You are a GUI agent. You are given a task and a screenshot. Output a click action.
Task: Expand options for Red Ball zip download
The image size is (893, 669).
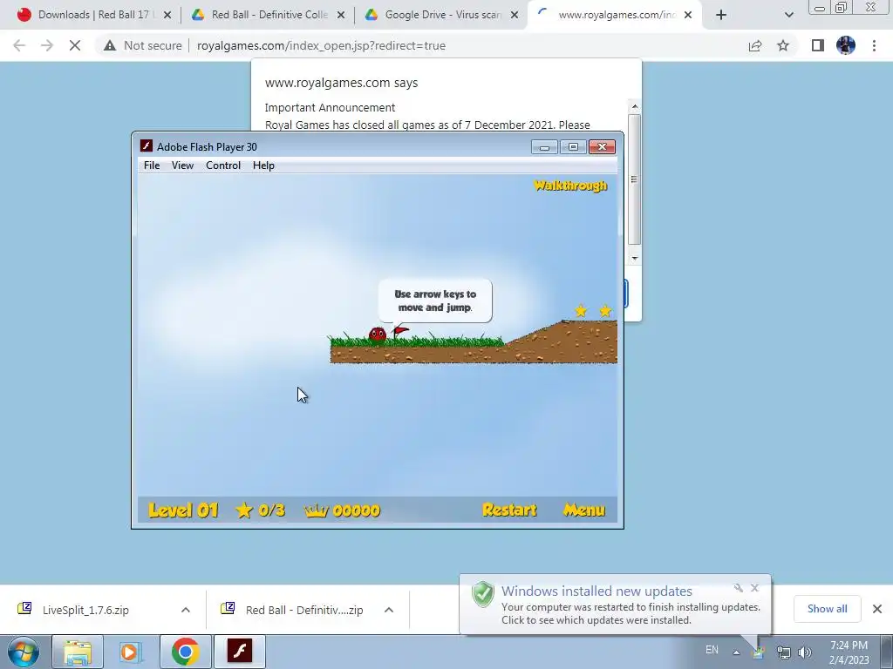pyautogui.click(x=389, y=610)
